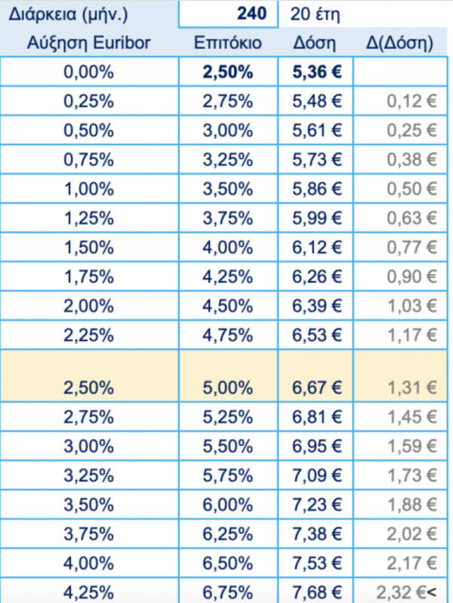Viewport: 453px width, 603px height.
Task: Select the 7,09 € installment cell
Action: [x=317, y=475]
